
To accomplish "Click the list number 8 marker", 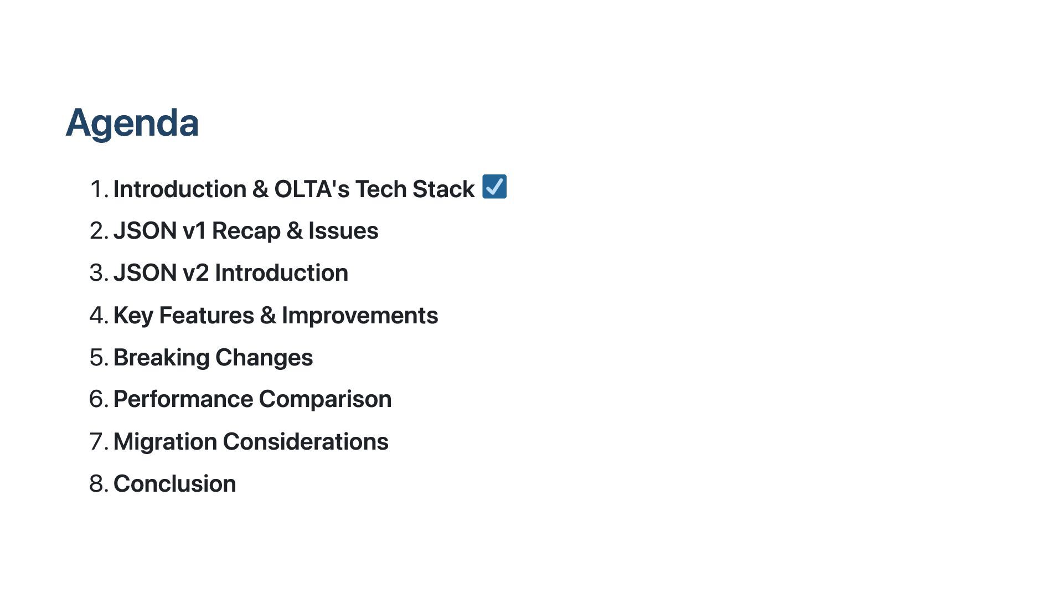I will pos(98,484).
